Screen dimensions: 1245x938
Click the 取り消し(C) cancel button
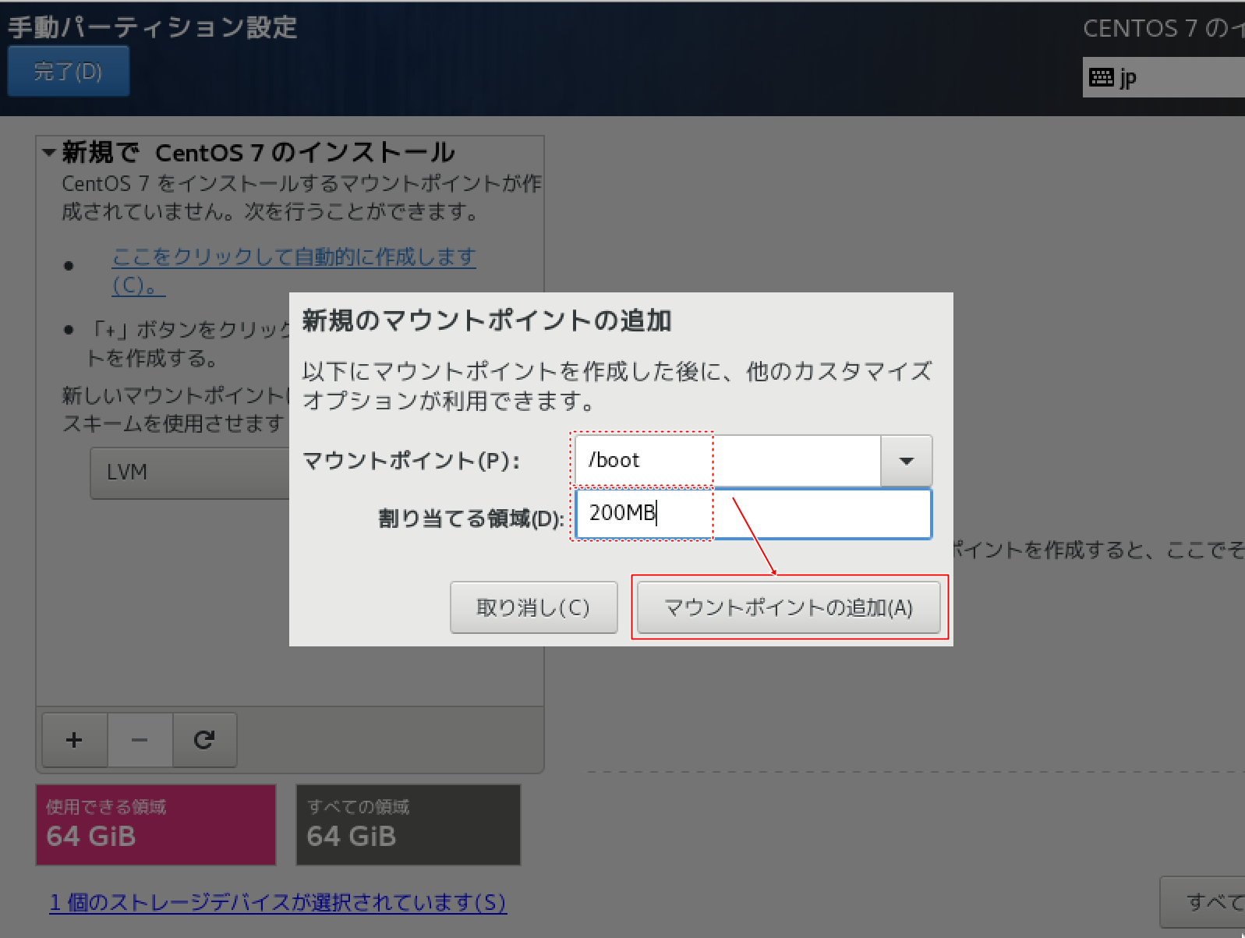click(533, 607)
